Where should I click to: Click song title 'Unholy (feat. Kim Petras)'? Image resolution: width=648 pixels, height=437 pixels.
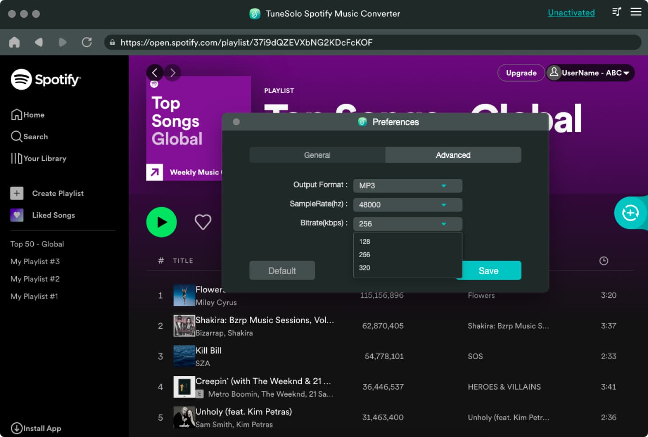coord(244,412)
